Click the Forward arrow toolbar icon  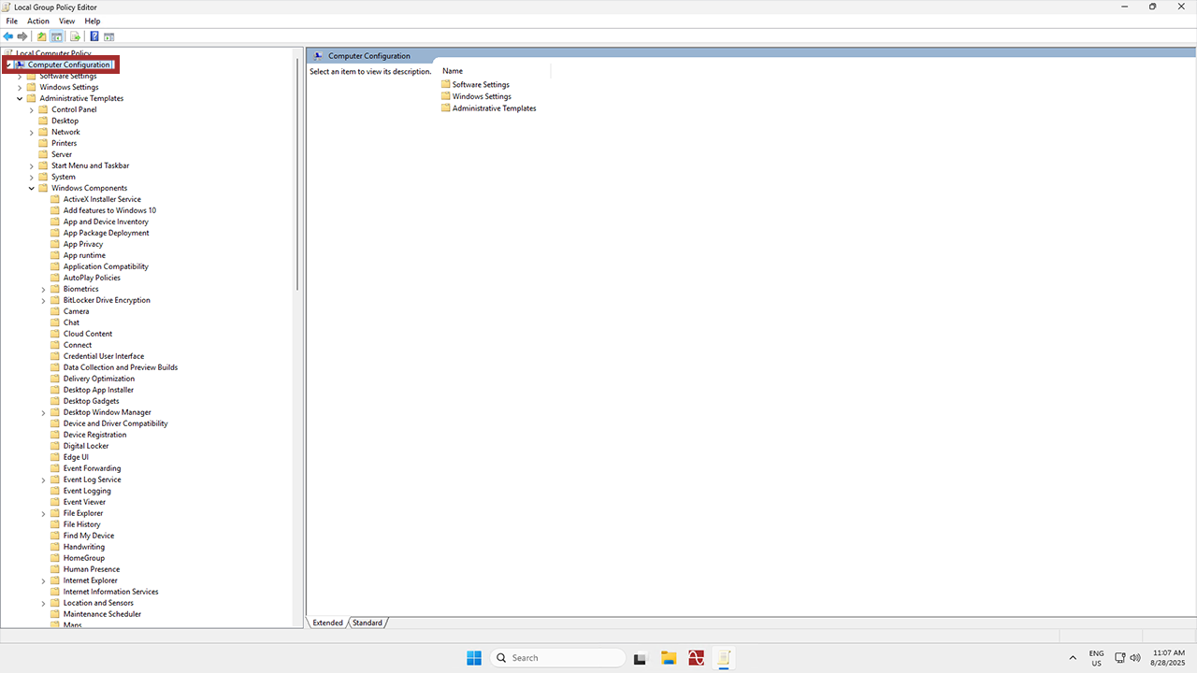[22, 36]
